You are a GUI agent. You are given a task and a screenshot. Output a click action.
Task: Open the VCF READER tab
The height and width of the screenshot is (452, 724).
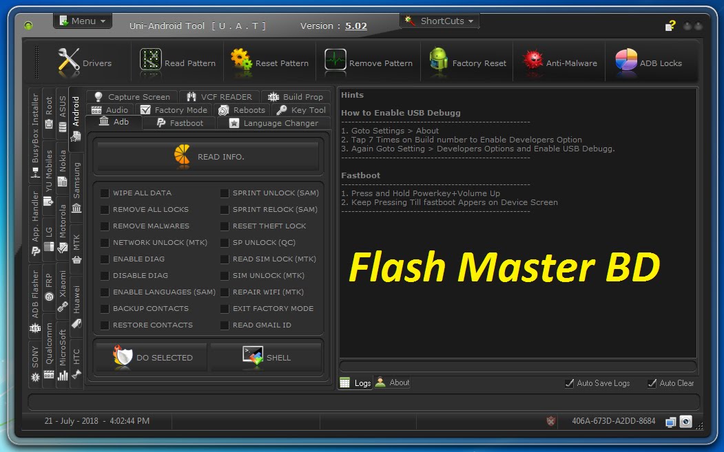pos(219,97)
